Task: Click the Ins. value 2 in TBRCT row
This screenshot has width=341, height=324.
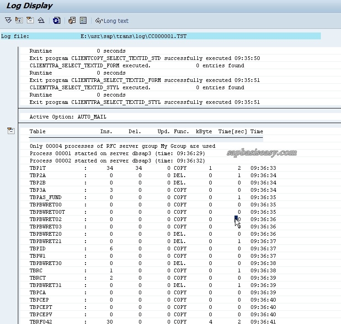Action: click(x=111, y=278)
